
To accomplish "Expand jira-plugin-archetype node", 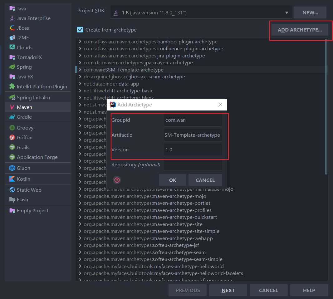I will (80, 56).
